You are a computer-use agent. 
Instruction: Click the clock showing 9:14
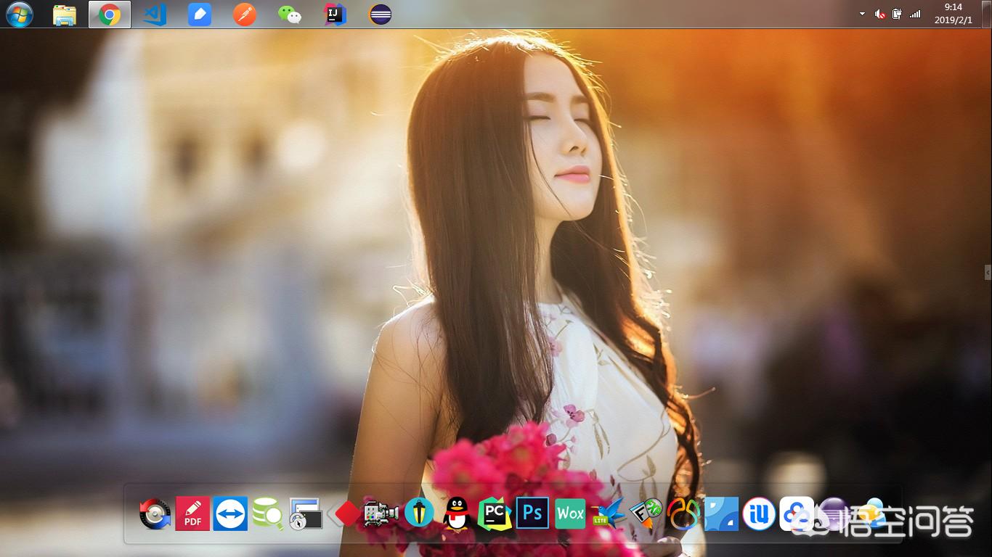(953, 14)
